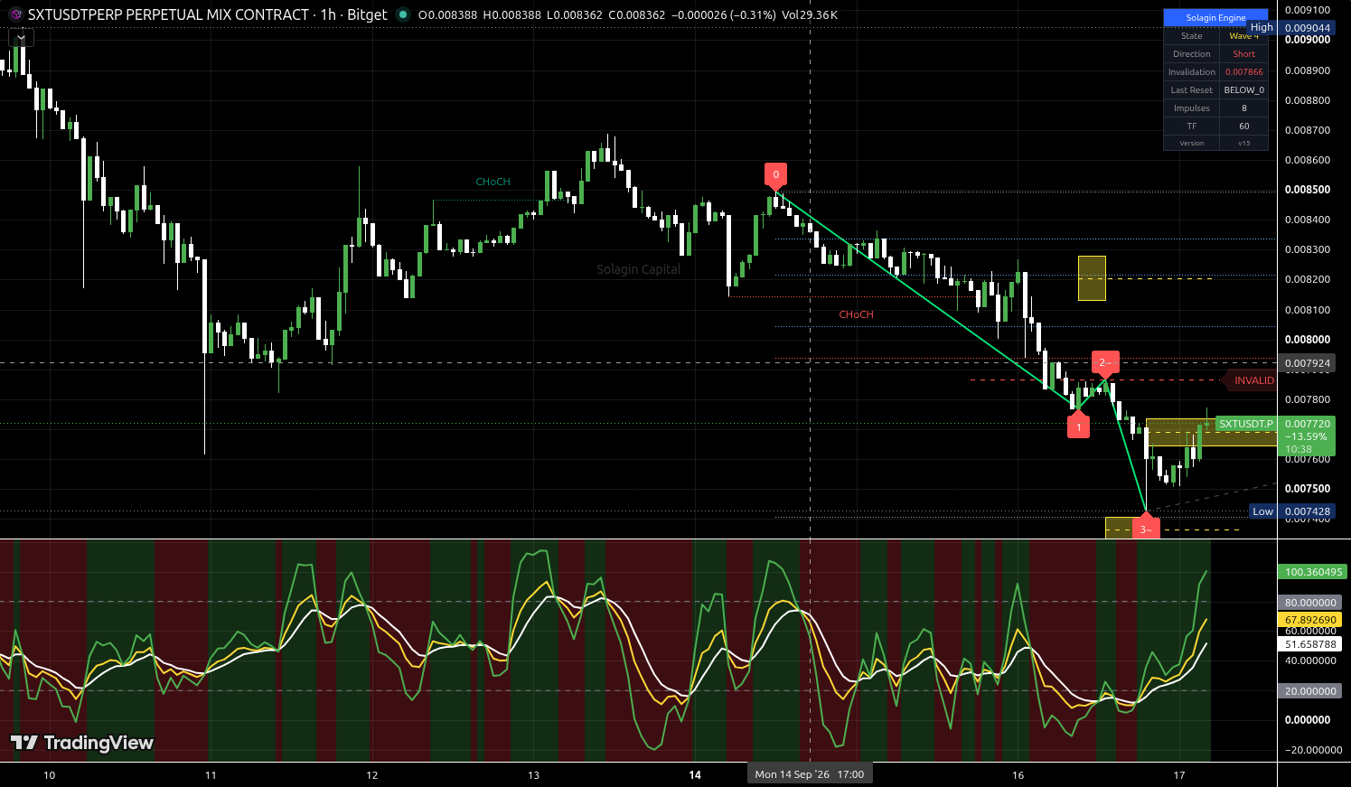Click the Short direction value
The height and width of the screenshot is (787, 1351).
coord(1243,54)
